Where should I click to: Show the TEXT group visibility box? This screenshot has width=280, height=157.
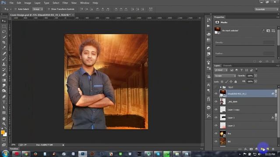point(216,87)
